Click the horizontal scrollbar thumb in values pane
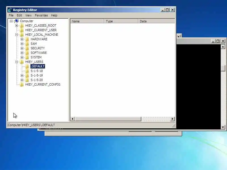Image resolution: width=227 pixels, height=170 pixels. point(108,119)
